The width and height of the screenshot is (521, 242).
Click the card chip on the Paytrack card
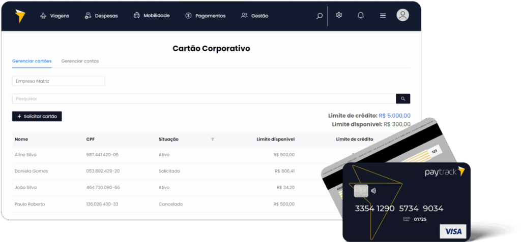[x=361, y=191]
